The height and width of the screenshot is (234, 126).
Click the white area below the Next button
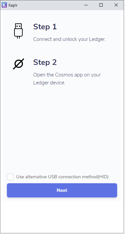tap(62, 217)
